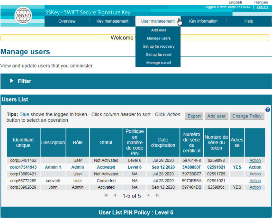Open the Key information menu
Screen dimensions: 272x218
203,21
